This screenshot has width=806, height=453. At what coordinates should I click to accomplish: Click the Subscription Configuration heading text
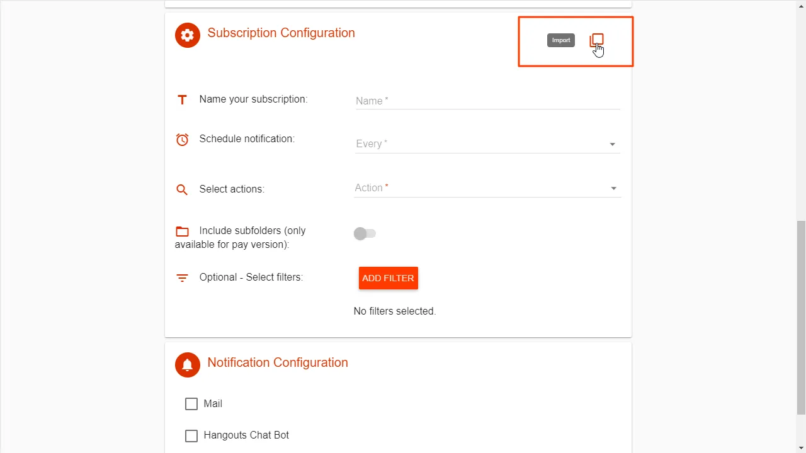pyautogui.click(x=281, y=33)
